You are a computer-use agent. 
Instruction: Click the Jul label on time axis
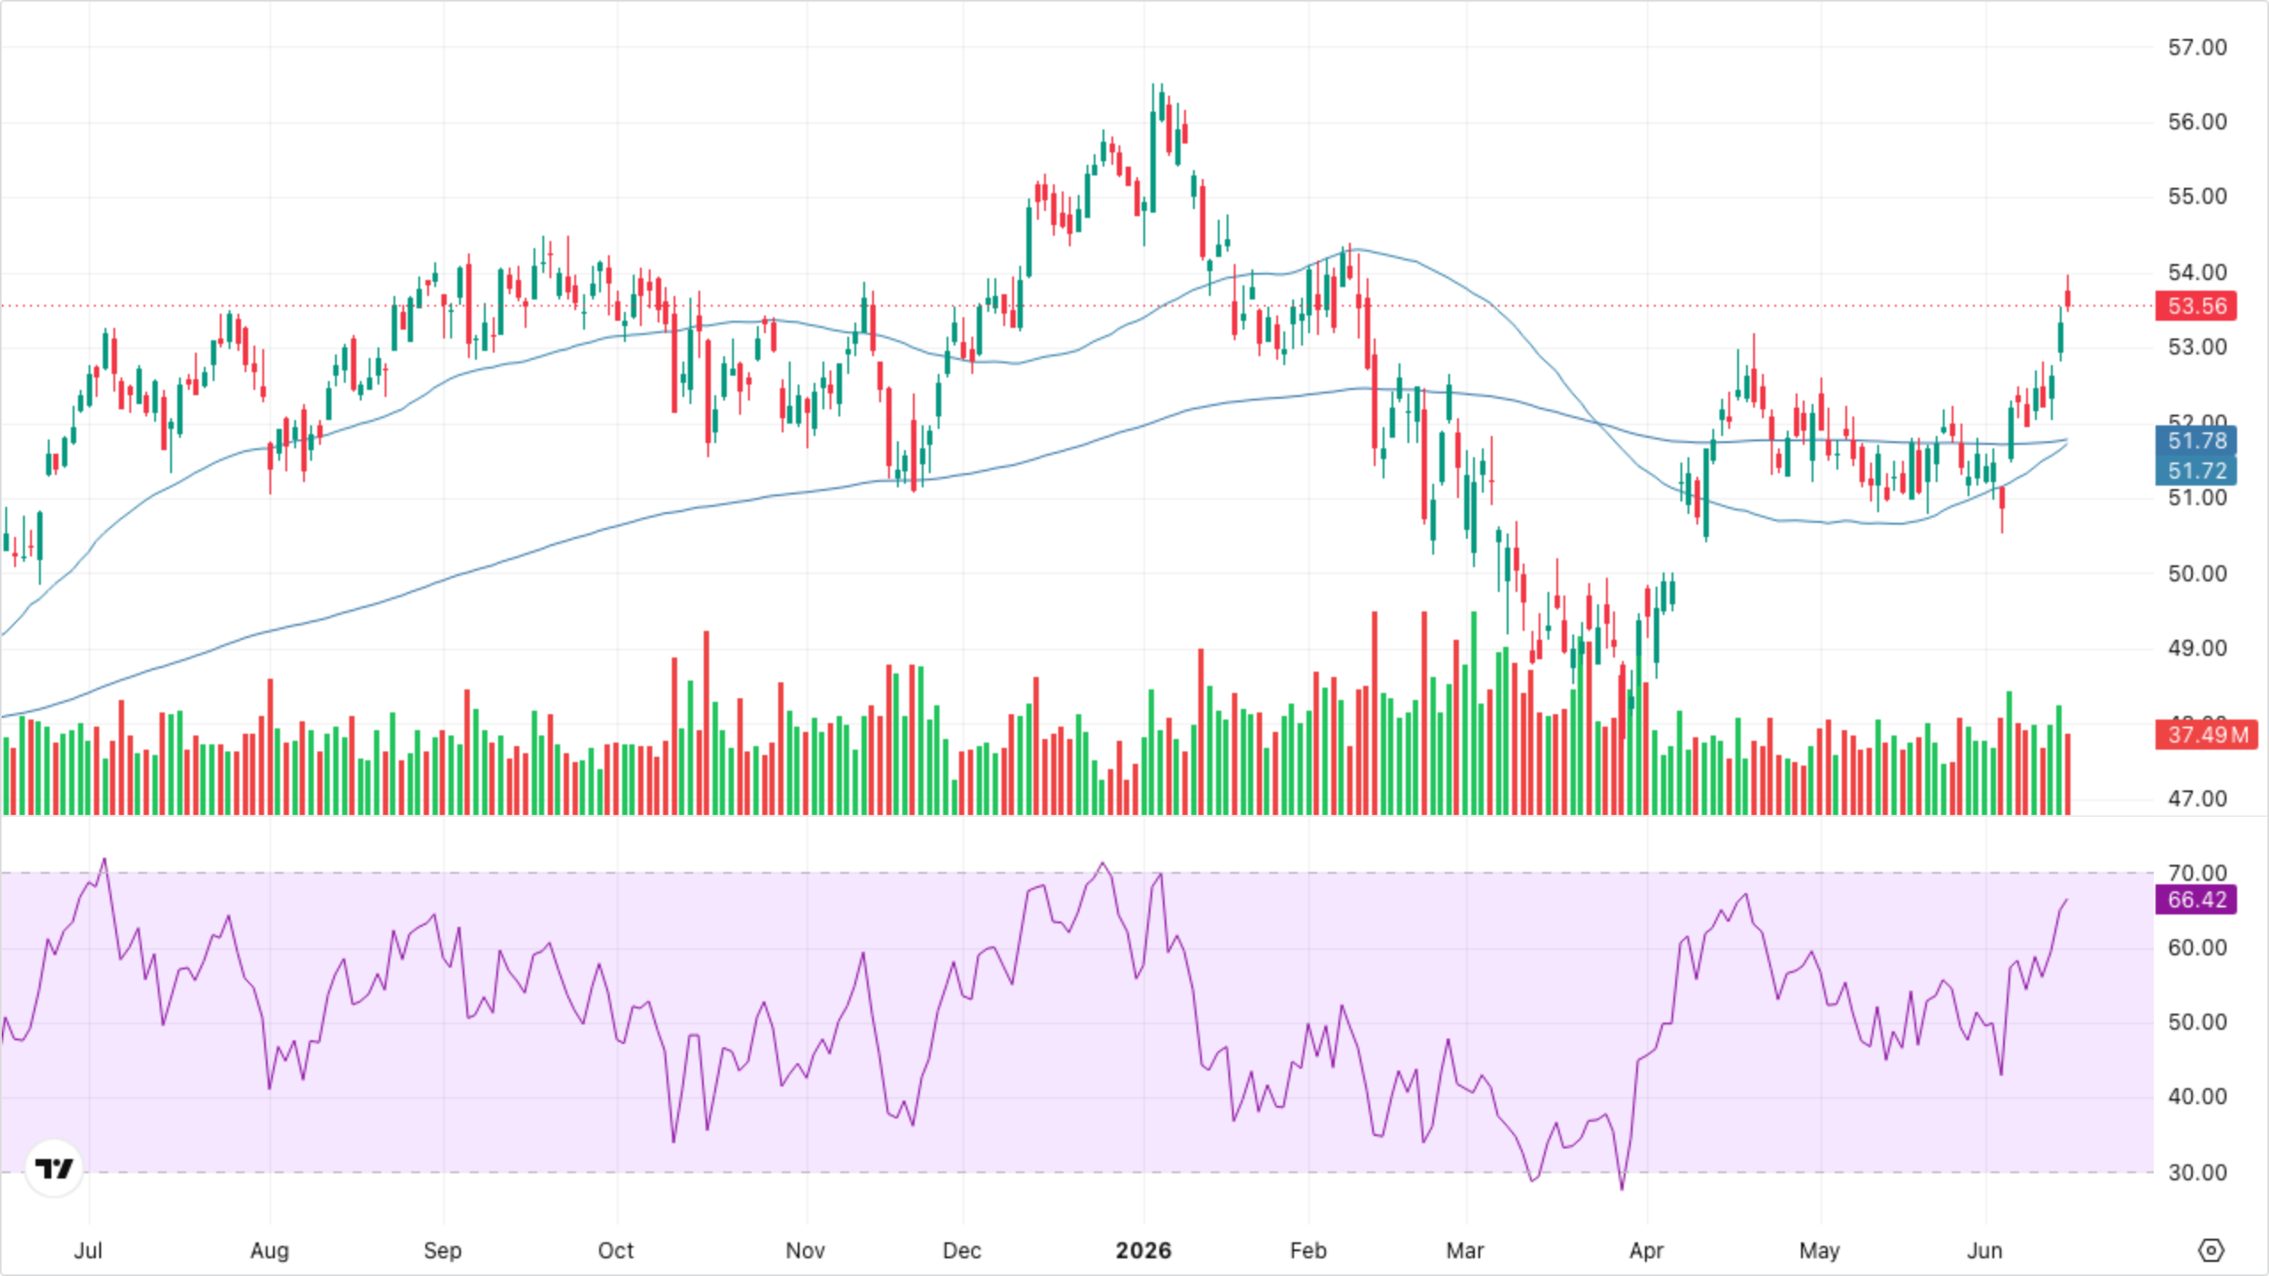click(88, 1250)
